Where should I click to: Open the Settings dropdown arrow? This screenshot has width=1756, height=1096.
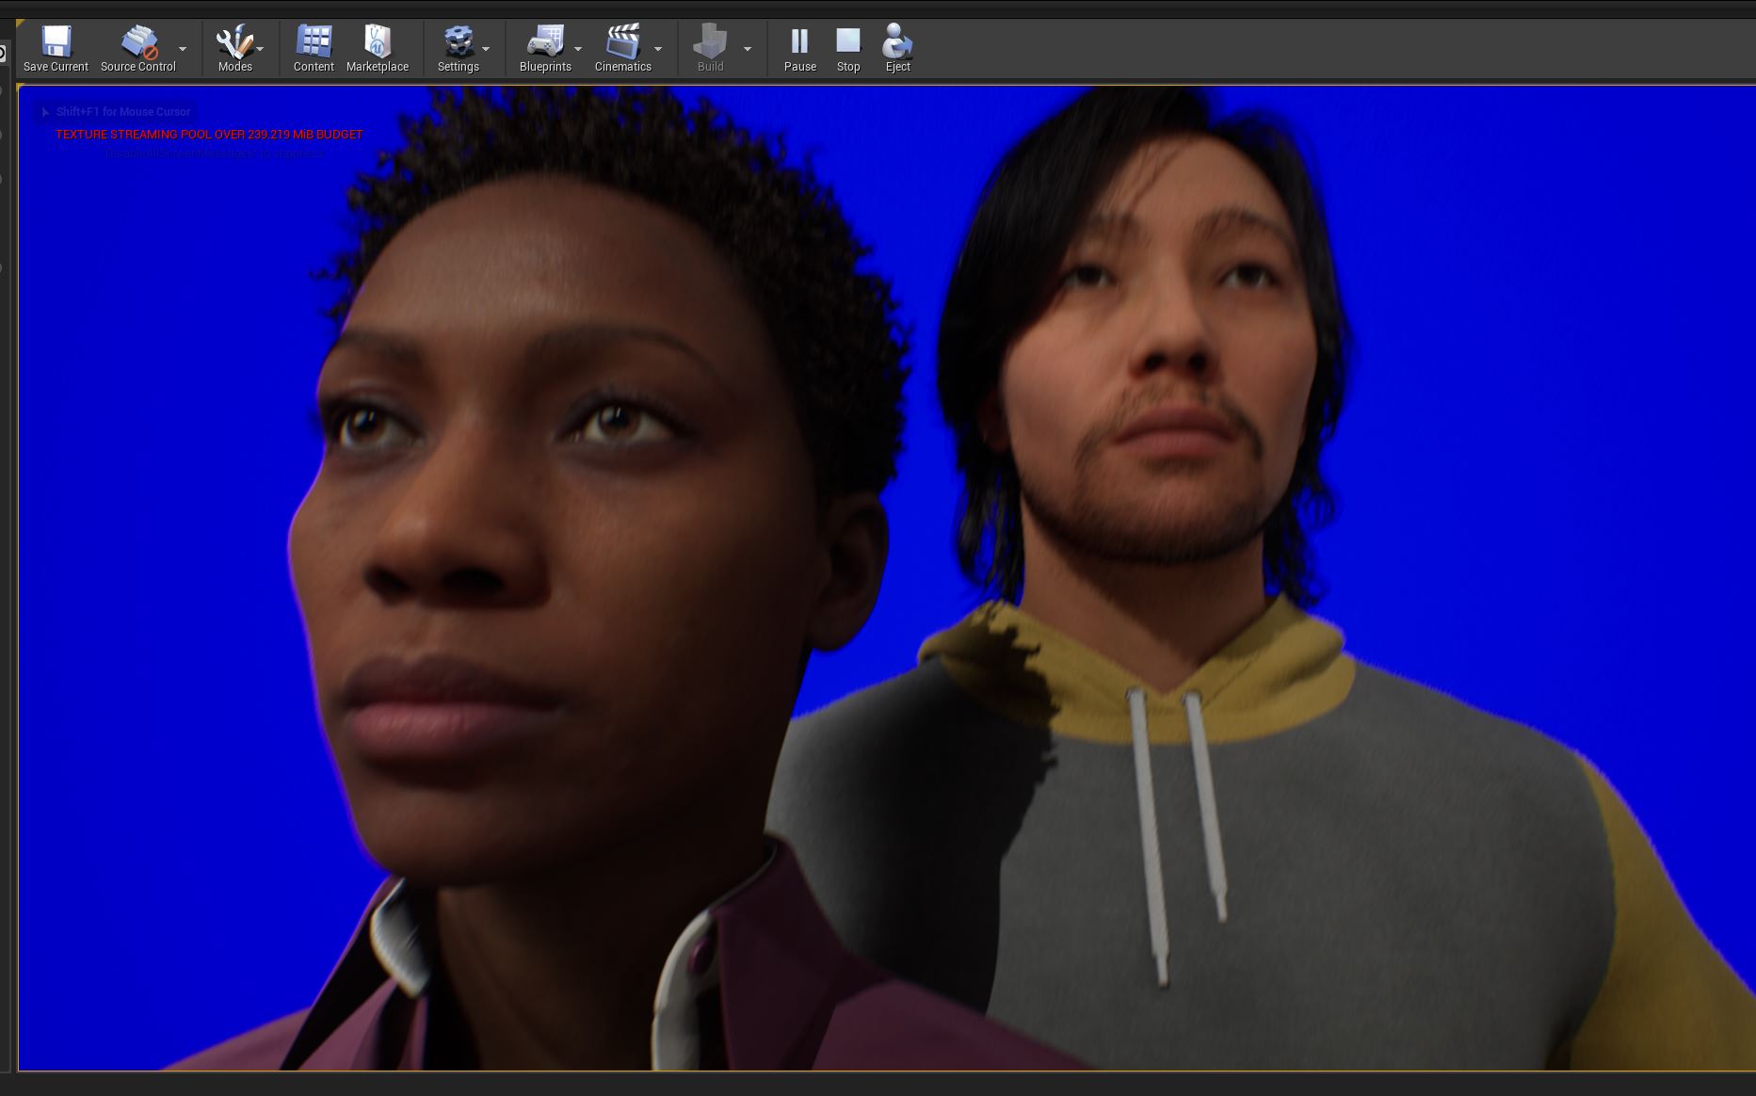tap(488, 48)
